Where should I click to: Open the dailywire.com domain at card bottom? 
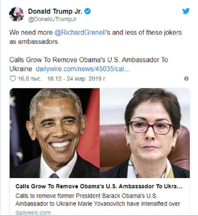tap(33, 212)
